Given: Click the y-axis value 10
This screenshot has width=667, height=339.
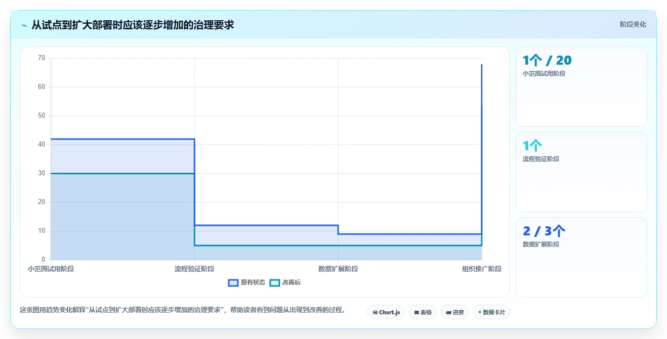Looking at the screenshot, I should [x=41, y=231].
